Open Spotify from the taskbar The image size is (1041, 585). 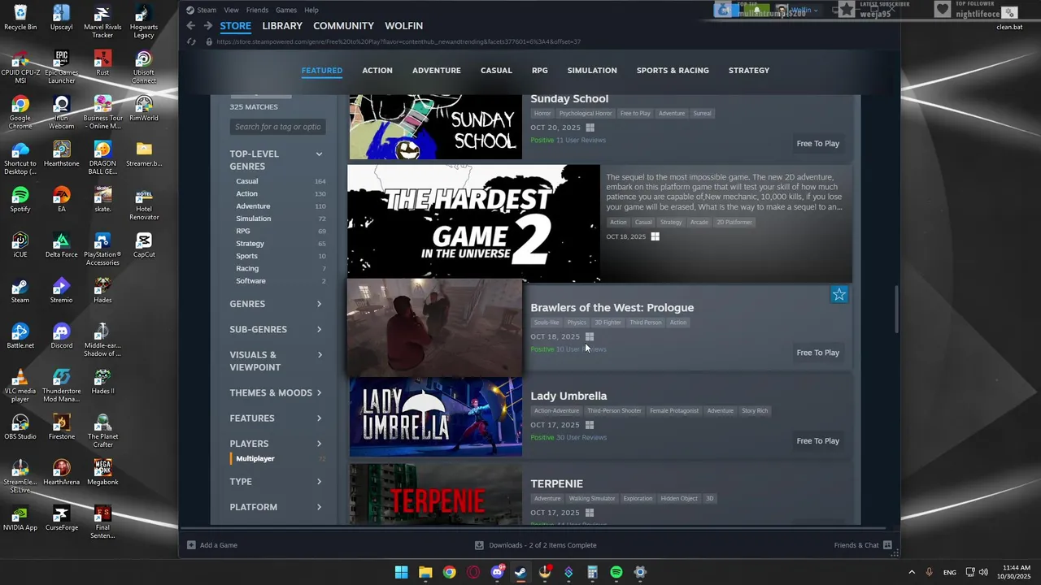616,572
